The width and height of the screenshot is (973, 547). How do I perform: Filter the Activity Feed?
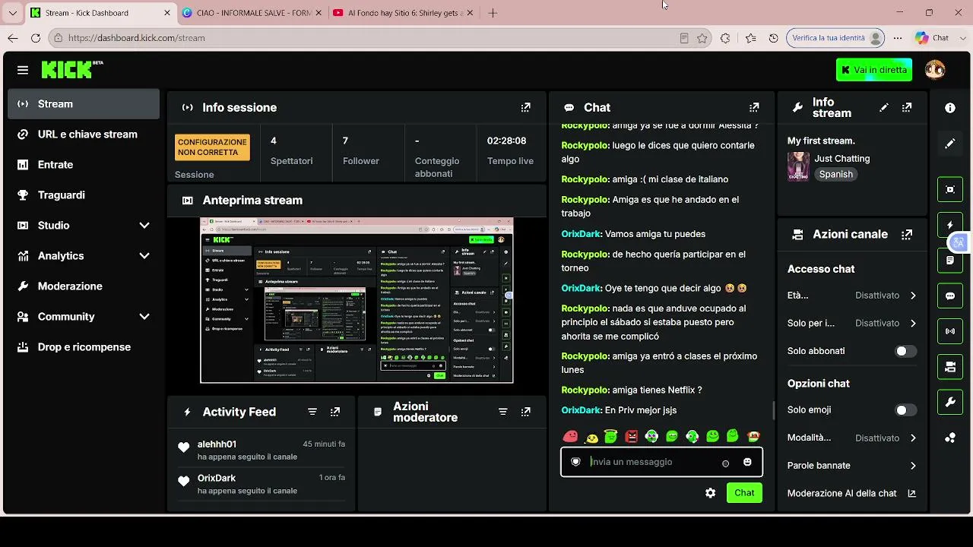click(x=312, y=412)
